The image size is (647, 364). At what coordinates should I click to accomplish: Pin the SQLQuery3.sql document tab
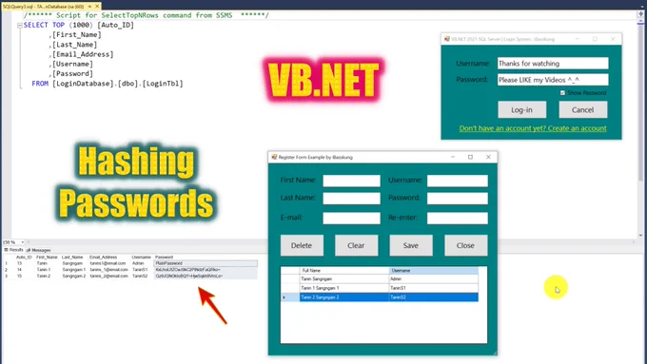tap(89, 7)
